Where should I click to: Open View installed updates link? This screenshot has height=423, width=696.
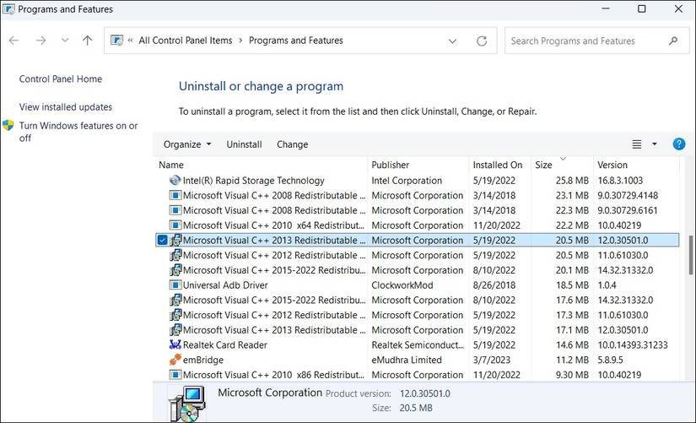click(x=66, y=107)
